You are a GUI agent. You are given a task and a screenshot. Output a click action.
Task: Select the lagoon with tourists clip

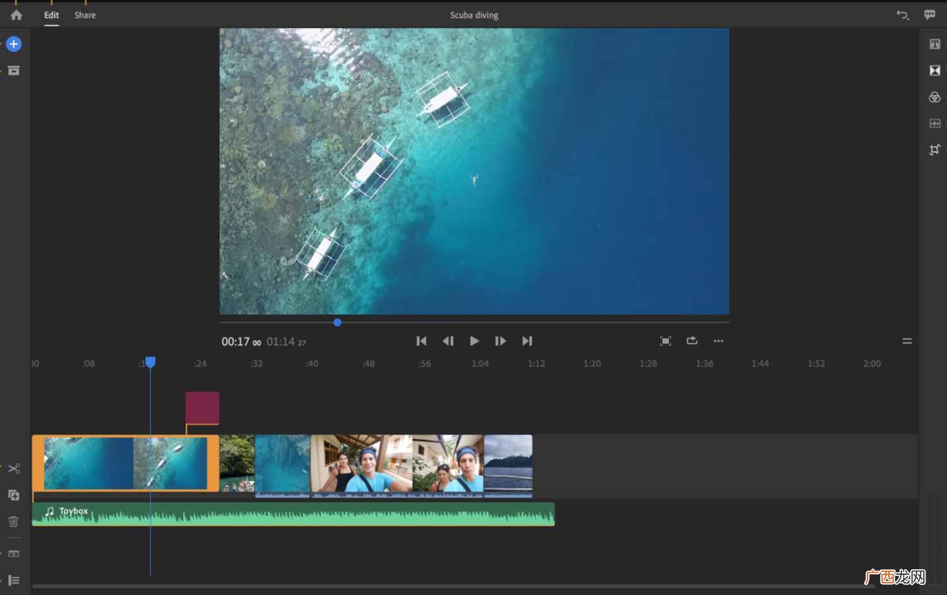click(237, 463)
